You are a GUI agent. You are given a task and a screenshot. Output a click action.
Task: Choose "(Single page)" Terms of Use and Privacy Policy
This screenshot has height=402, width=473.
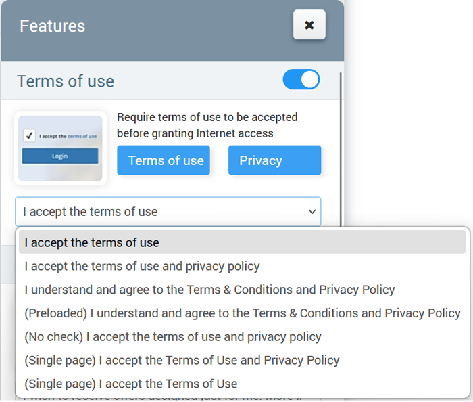point(182,361)
